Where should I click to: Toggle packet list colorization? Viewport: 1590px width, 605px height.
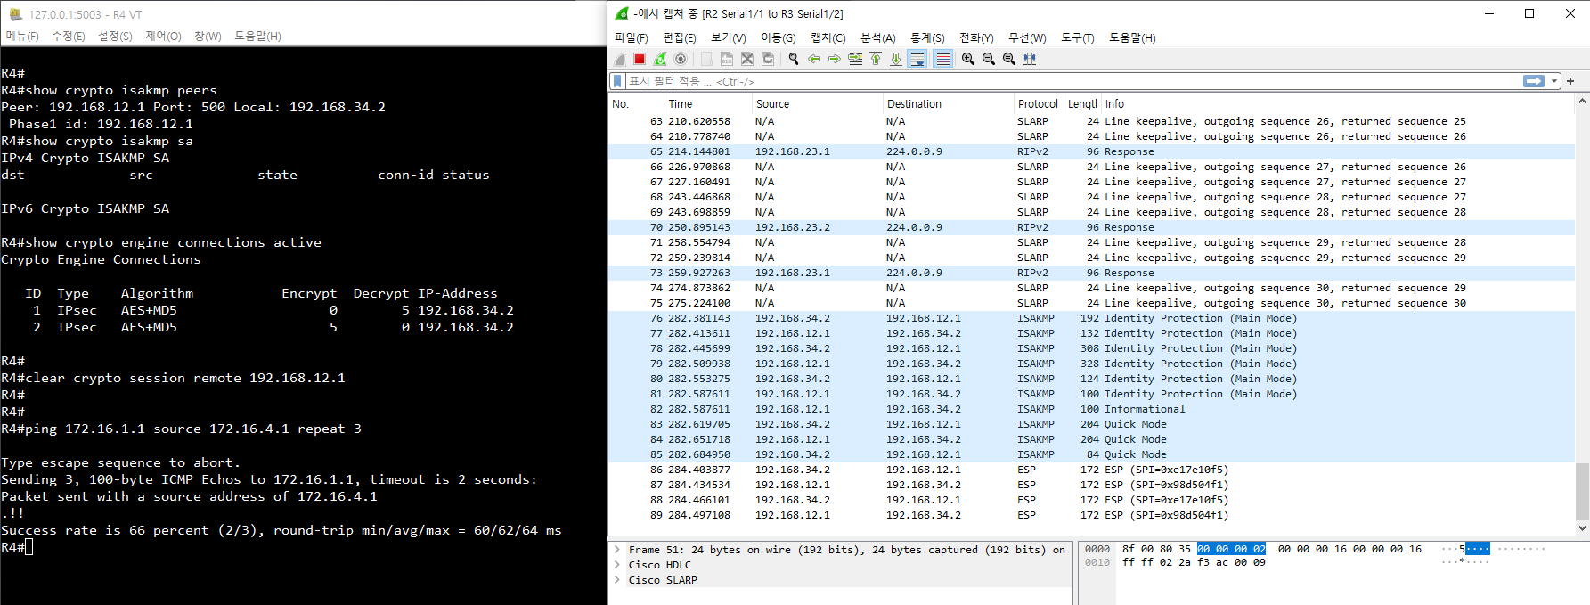(943, 59)
